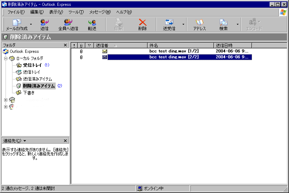Click the Windows logo throbber
This screenshot has width=289, height=193.
(283, 12)
